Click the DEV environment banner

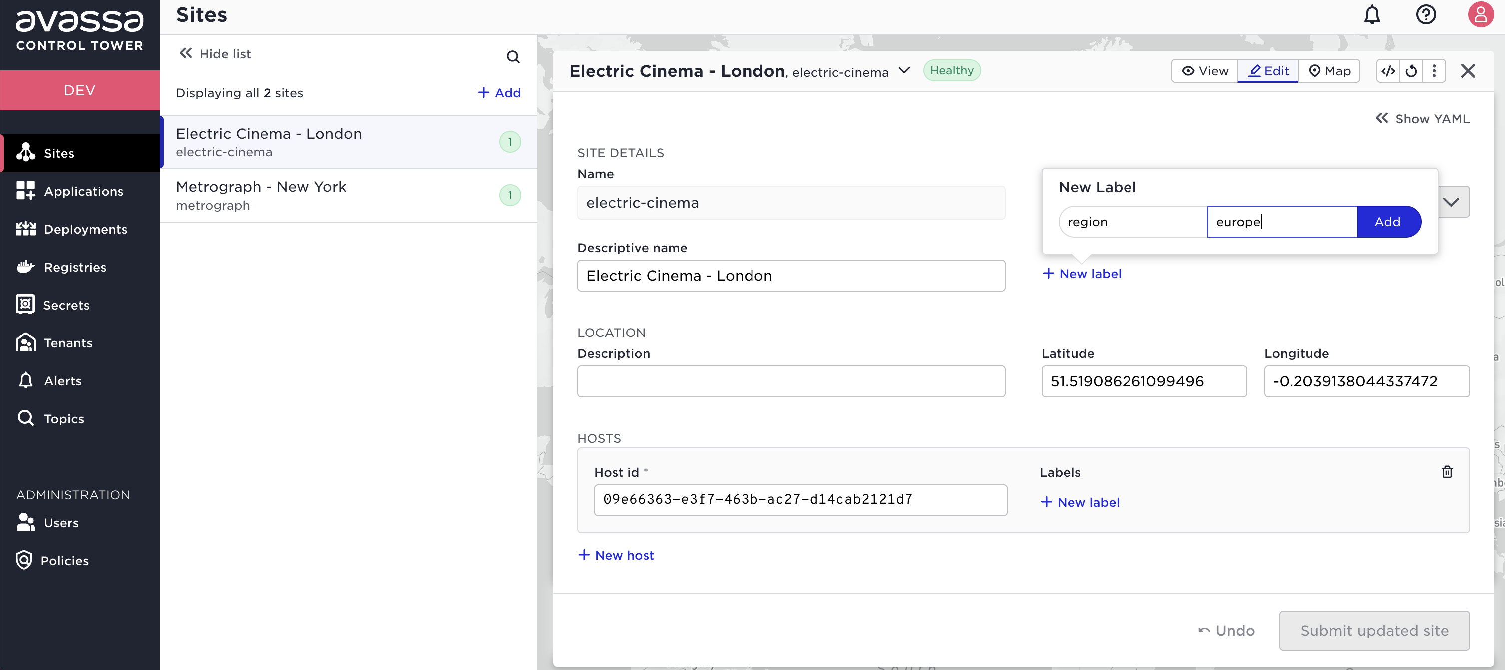(x=80, y=90)
